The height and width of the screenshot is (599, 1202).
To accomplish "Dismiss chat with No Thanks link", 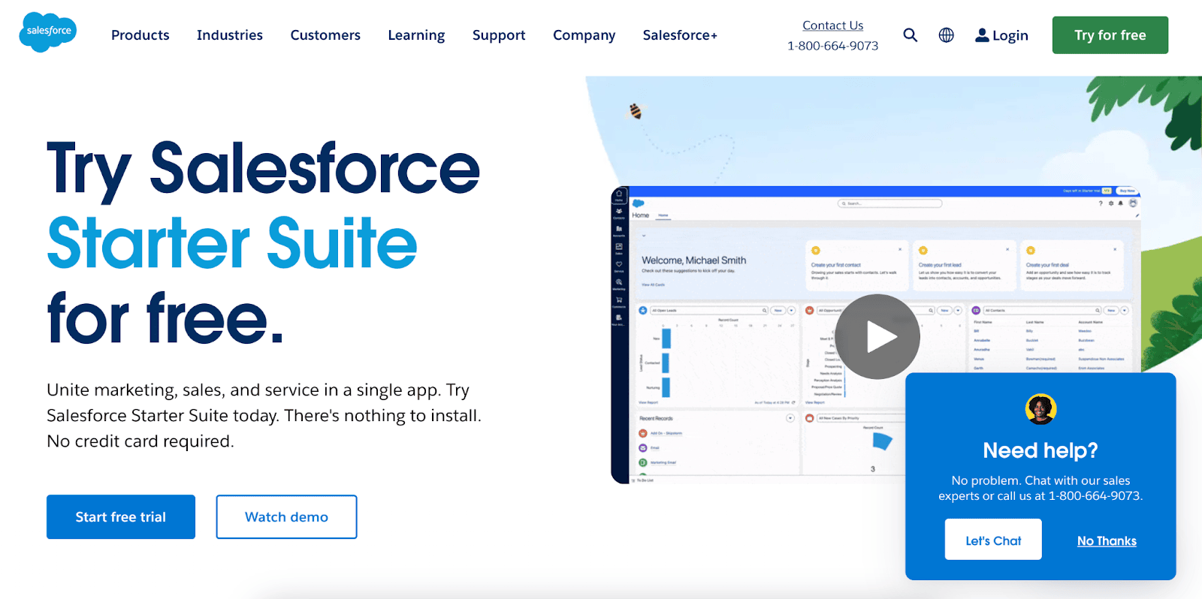I will [x=1107, y=540].
